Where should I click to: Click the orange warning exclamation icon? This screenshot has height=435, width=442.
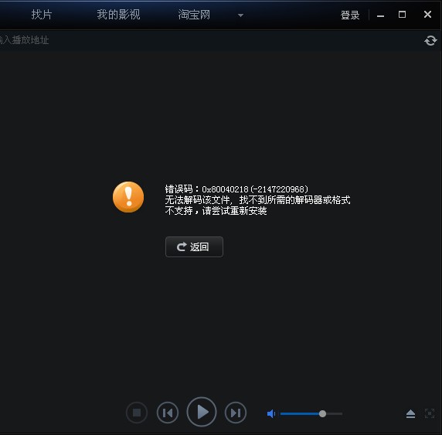coord(128,197)
